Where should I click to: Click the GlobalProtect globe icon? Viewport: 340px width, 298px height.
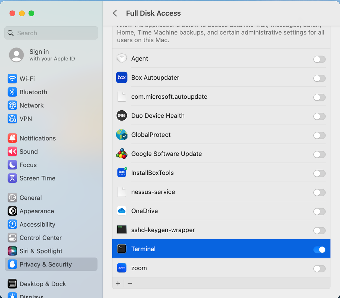click(122, 135)
